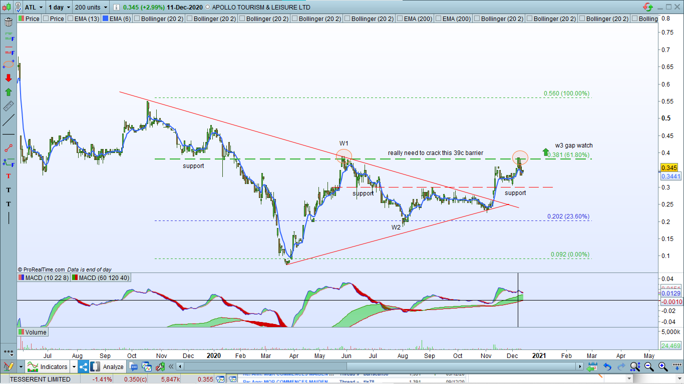Click the trash can delete-object icon
The width and height of the screenshot is (684, 384).
tap(9, 22)
